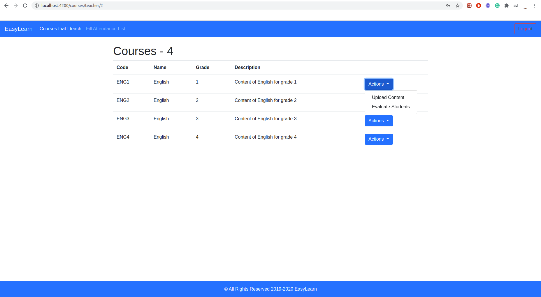Click the 'Courses - 4' heading

(x=143, y=51)
